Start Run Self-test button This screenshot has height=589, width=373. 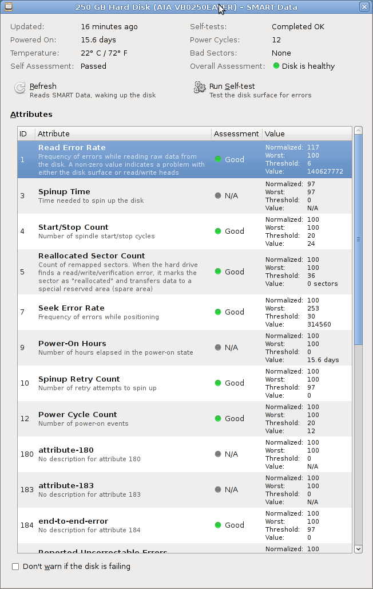tap(252, 90)
